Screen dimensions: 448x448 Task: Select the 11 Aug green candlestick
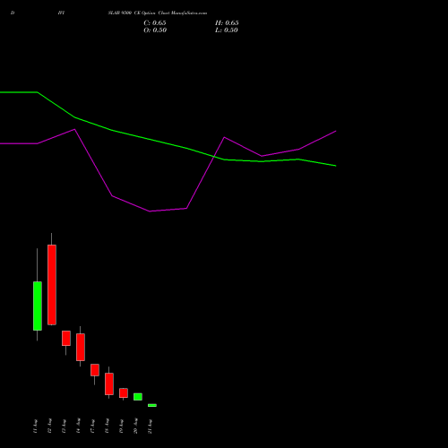click(x=38, y=306)
